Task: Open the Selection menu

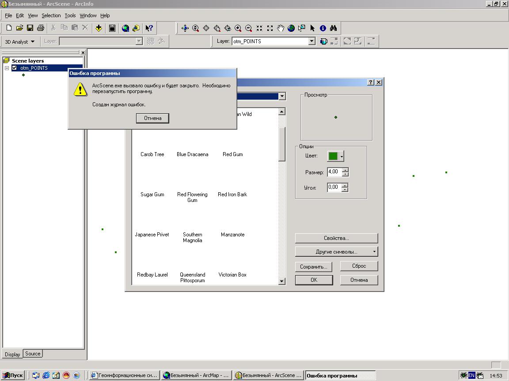Action: [x=51, y=15]
